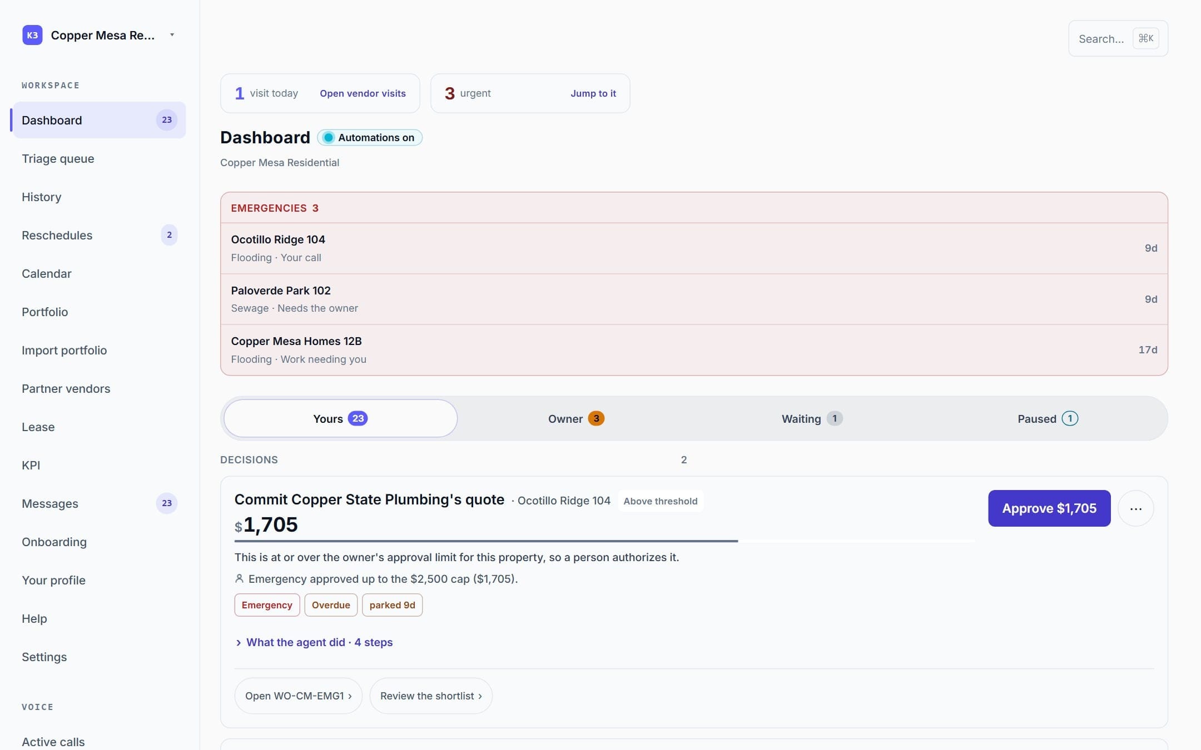The width and height of the screenshot is (1201, 750).
Task: Switch to the Waiting tab
Action: (x=812, y=418)
